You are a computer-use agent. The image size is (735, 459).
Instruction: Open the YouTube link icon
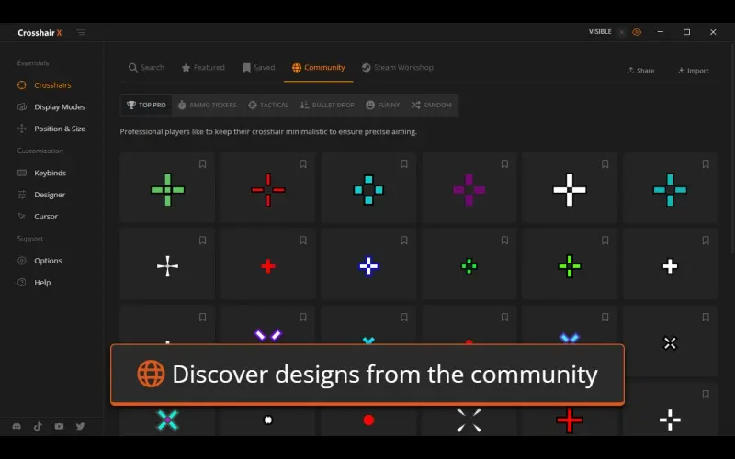(x=60, y=426)
